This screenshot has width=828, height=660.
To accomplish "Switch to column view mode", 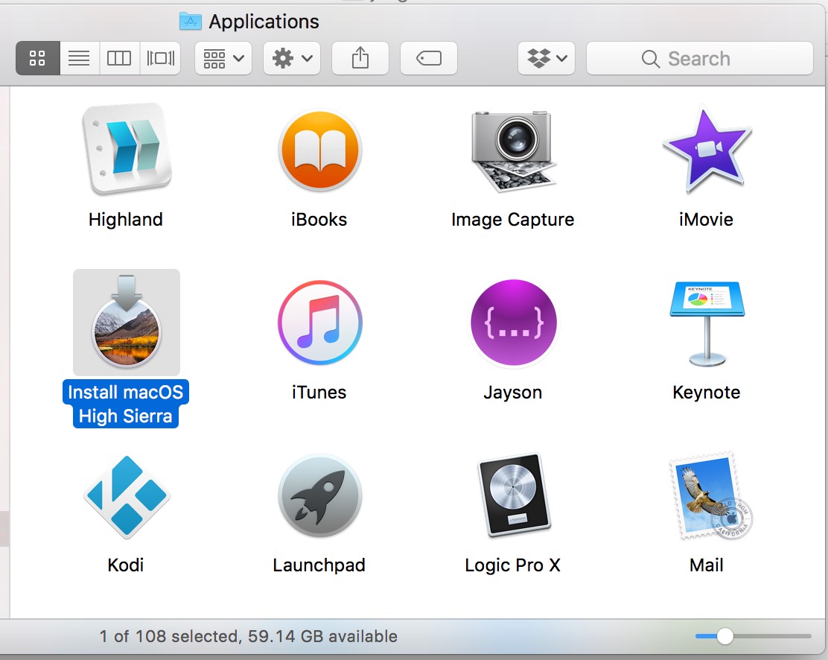I will pyautogui.click(x=119, y=58).
